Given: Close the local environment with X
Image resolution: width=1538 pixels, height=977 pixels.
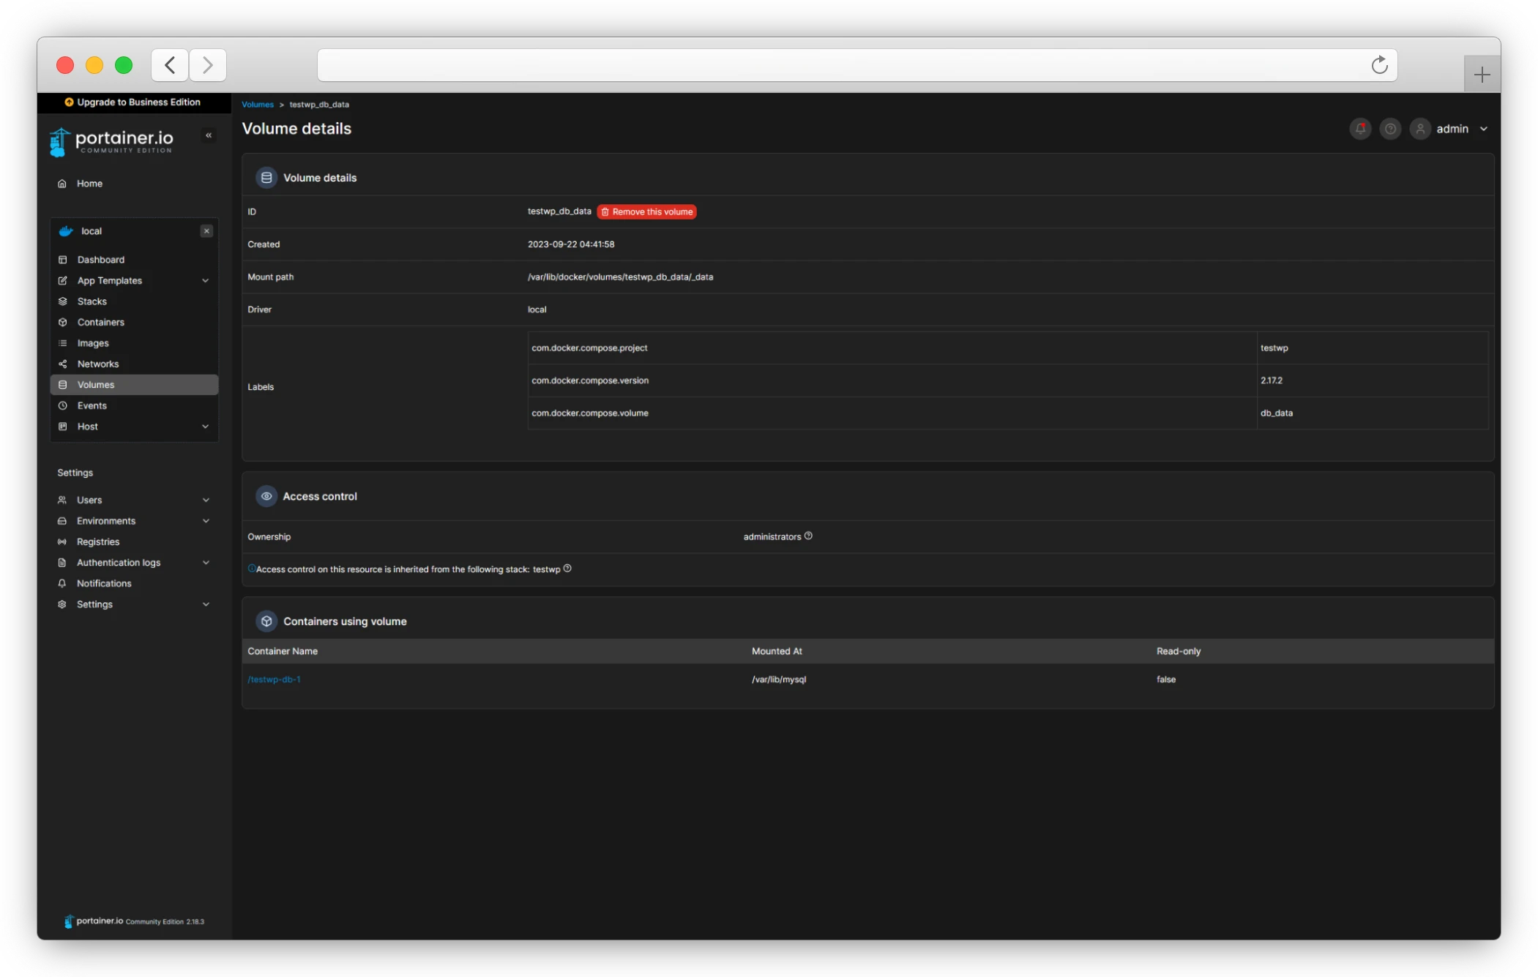Looking at the screenshot, I should [206, 231].
